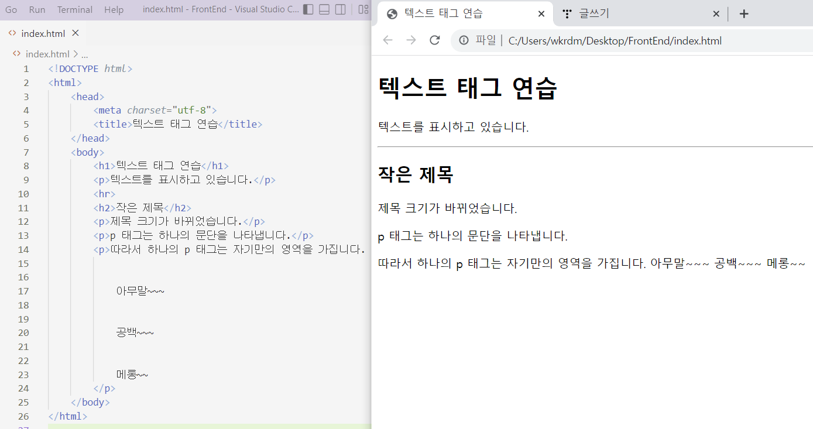Click the closing </html> tag in editor
The image size is (813, 429).
click(x=68, y=416)
